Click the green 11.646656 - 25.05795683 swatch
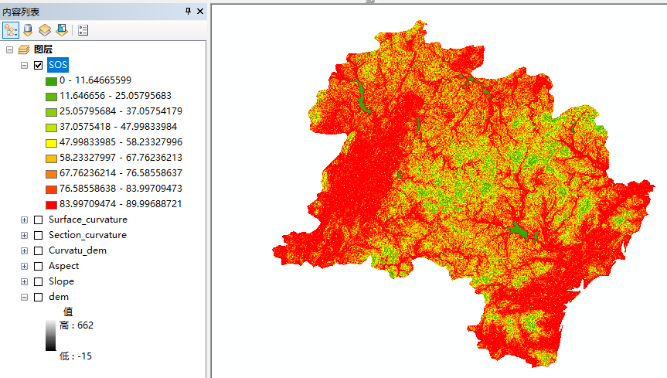This screenshot has height=378, width=667. coord(51,97)
